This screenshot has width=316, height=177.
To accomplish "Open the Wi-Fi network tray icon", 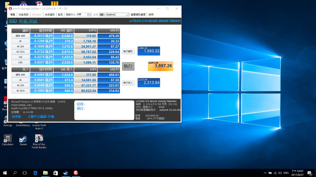I will [275, 173].
